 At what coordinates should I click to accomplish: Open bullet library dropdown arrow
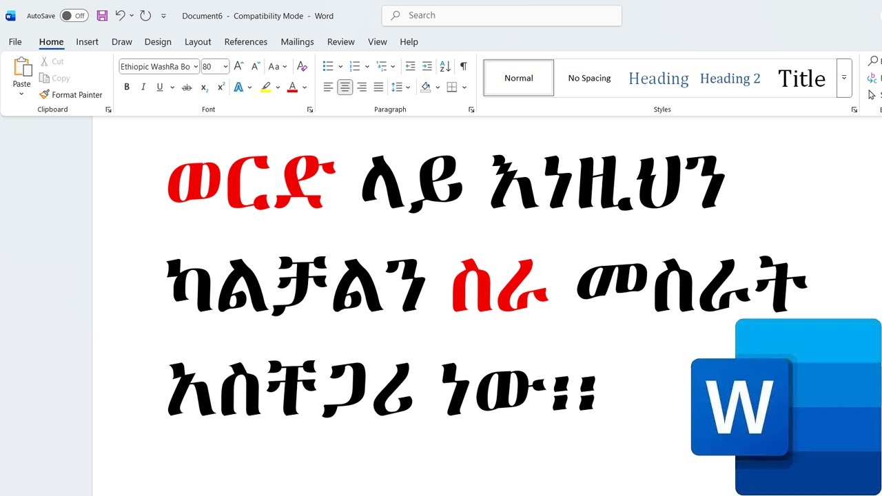click(x=340, y=67)
